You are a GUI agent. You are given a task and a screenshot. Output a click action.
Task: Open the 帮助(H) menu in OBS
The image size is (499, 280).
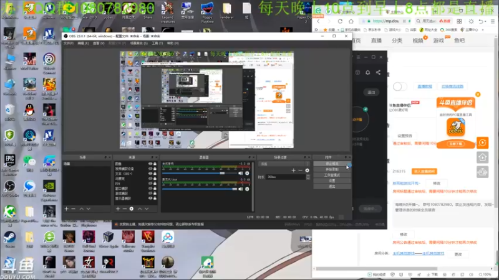173,43
